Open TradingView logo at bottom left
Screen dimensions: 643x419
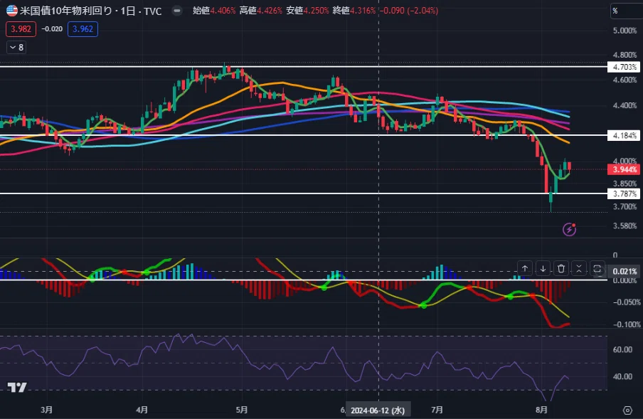click(x=17, y=387)
